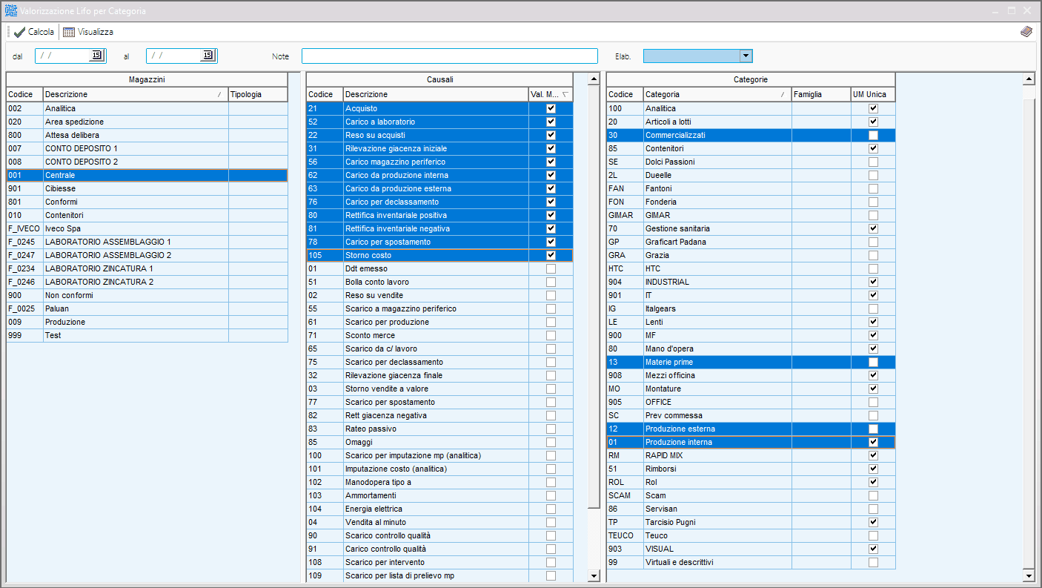Sort Categorie by Categoria column header
Image resolution: width=1042 pixels, height=588 pixels.
(717, 94)
